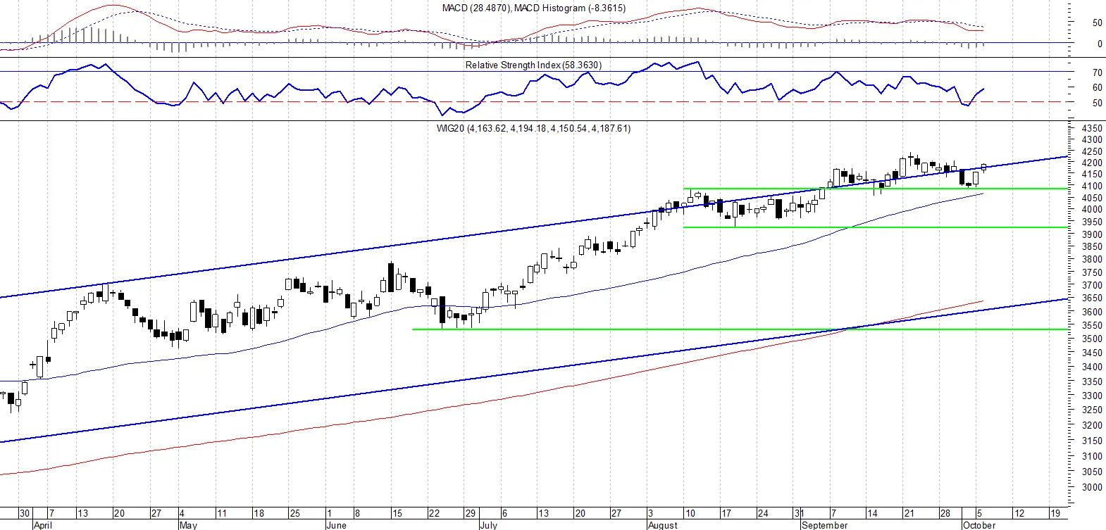Image resolution: width=1106 pixels, height=530 pixels.
Task: Click the 3900 price axis value
Action: coord(1092,234)
